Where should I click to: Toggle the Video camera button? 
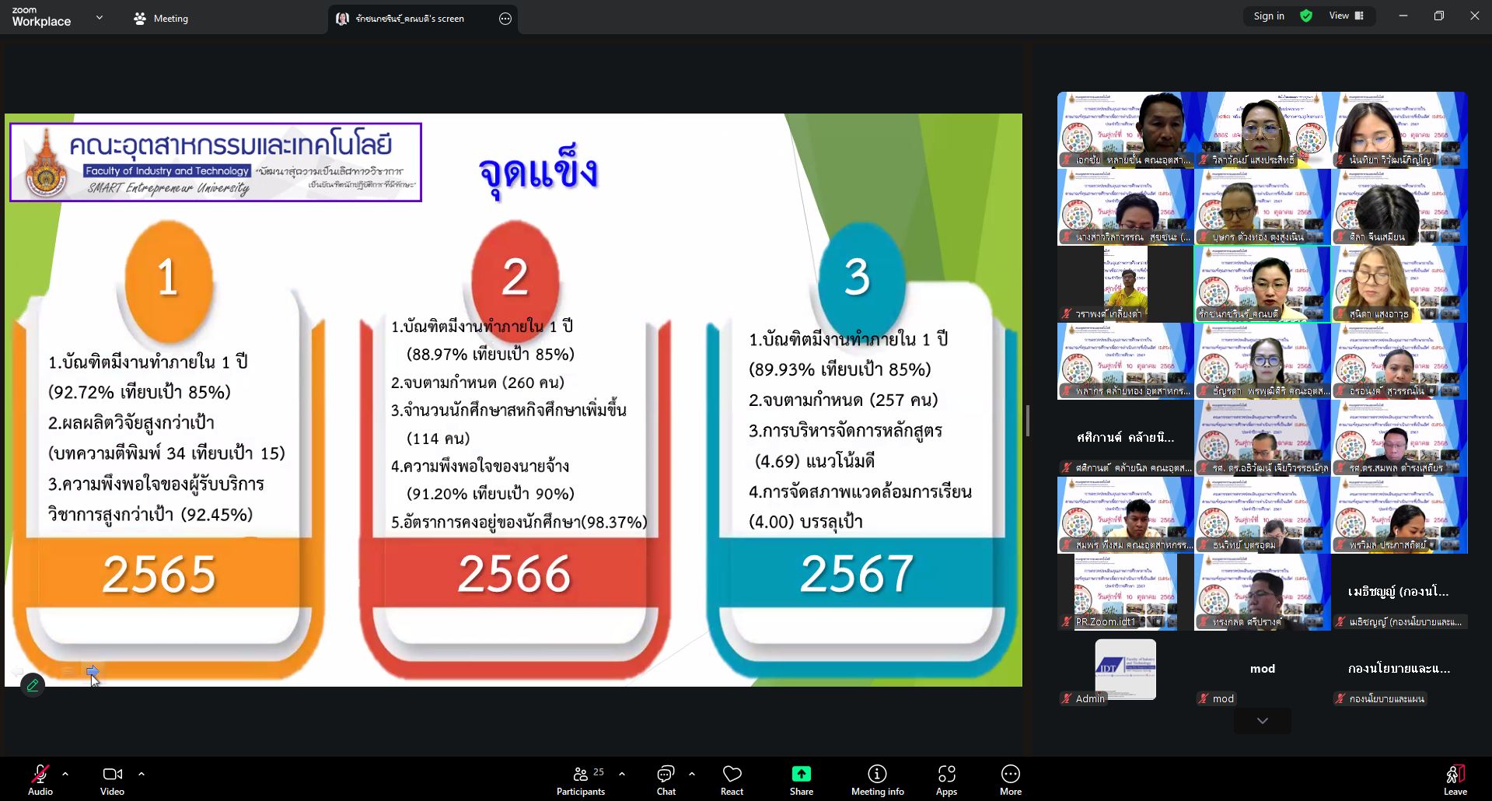(112, 779)
